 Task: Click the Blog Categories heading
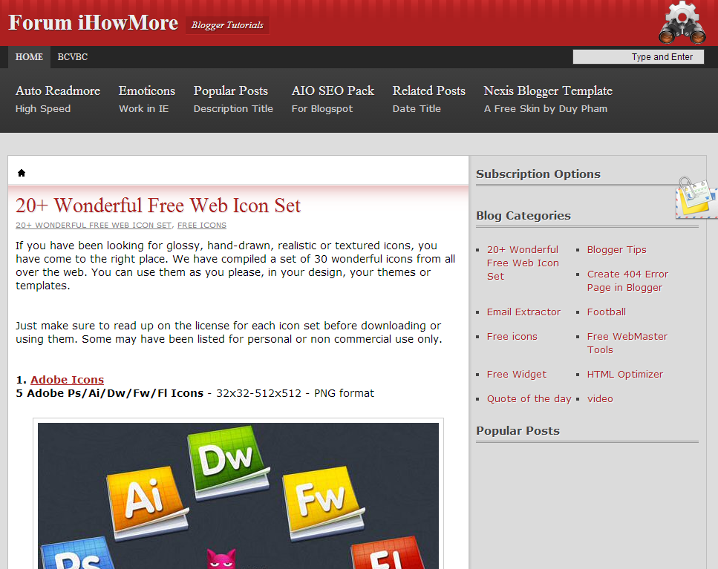pyautogui.click(x=523, y=216)
